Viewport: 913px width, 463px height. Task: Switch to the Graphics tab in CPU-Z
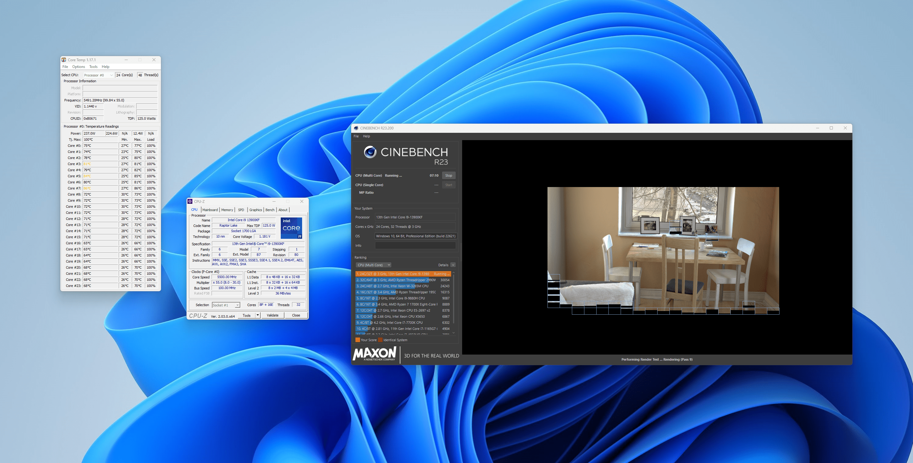(255, 210)
